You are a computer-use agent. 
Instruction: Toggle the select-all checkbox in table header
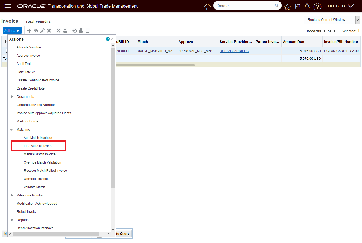[x=7, y=42]
